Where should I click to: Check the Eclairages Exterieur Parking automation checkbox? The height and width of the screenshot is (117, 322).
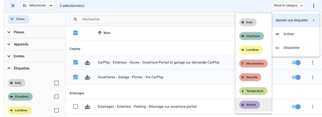coord(75,106)
